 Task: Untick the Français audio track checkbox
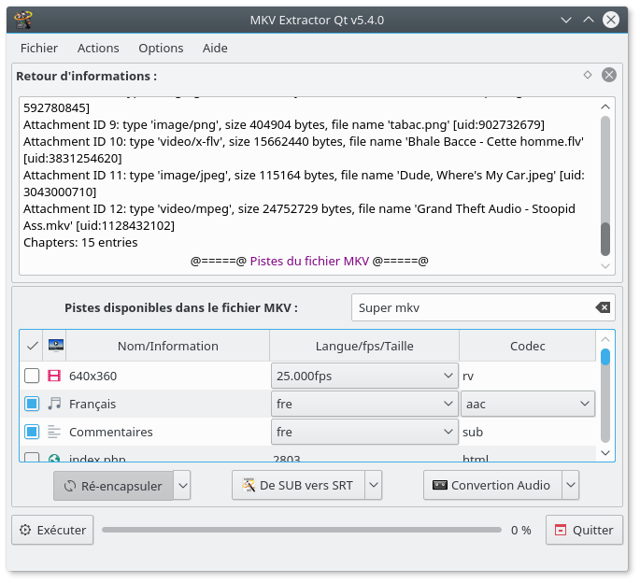point(32,404)
